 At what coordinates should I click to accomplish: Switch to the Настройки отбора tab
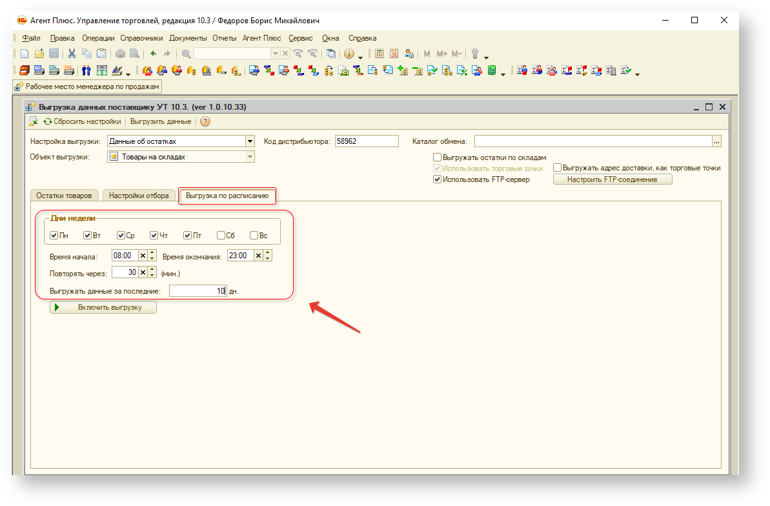pos(139,196)
